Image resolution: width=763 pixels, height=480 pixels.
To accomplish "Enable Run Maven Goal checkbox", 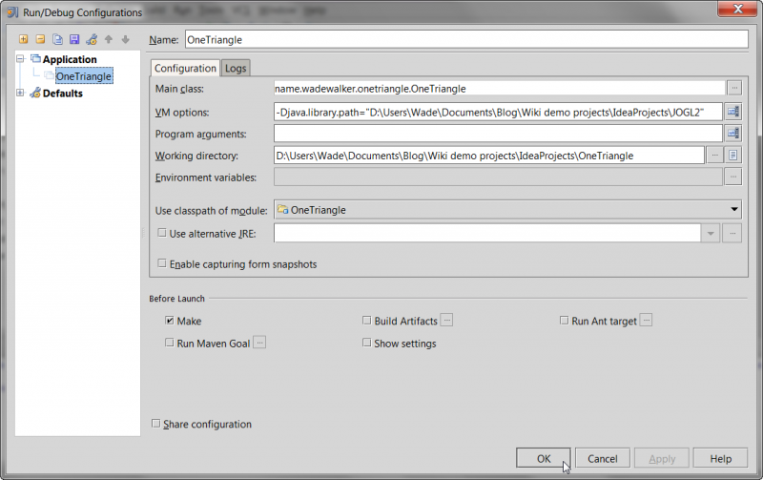I will coord(170,343).
